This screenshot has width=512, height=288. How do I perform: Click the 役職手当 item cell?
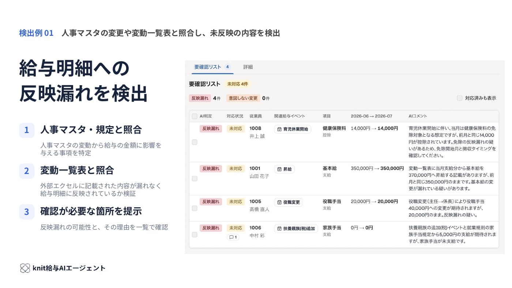point(332,201)
